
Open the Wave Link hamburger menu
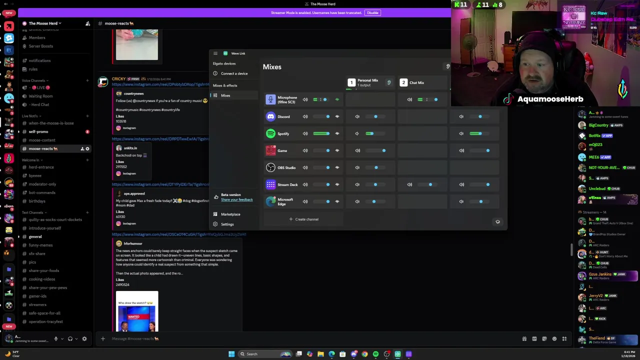(215, 53)
